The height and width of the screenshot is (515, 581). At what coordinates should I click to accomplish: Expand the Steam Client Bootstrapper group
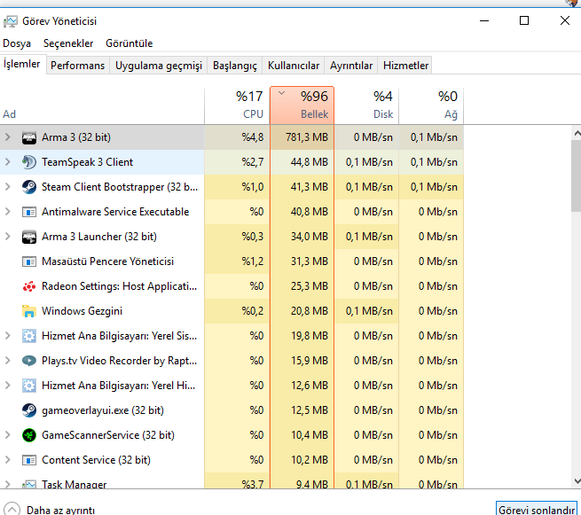7,187
